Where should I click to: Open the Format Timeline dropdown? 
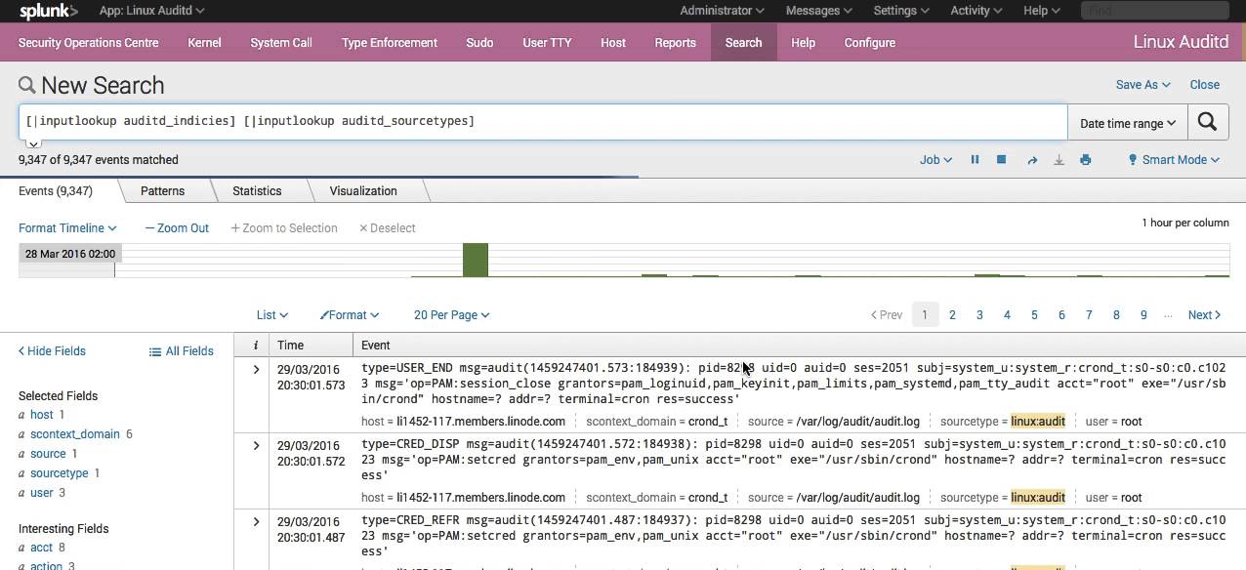click(67, 228)
